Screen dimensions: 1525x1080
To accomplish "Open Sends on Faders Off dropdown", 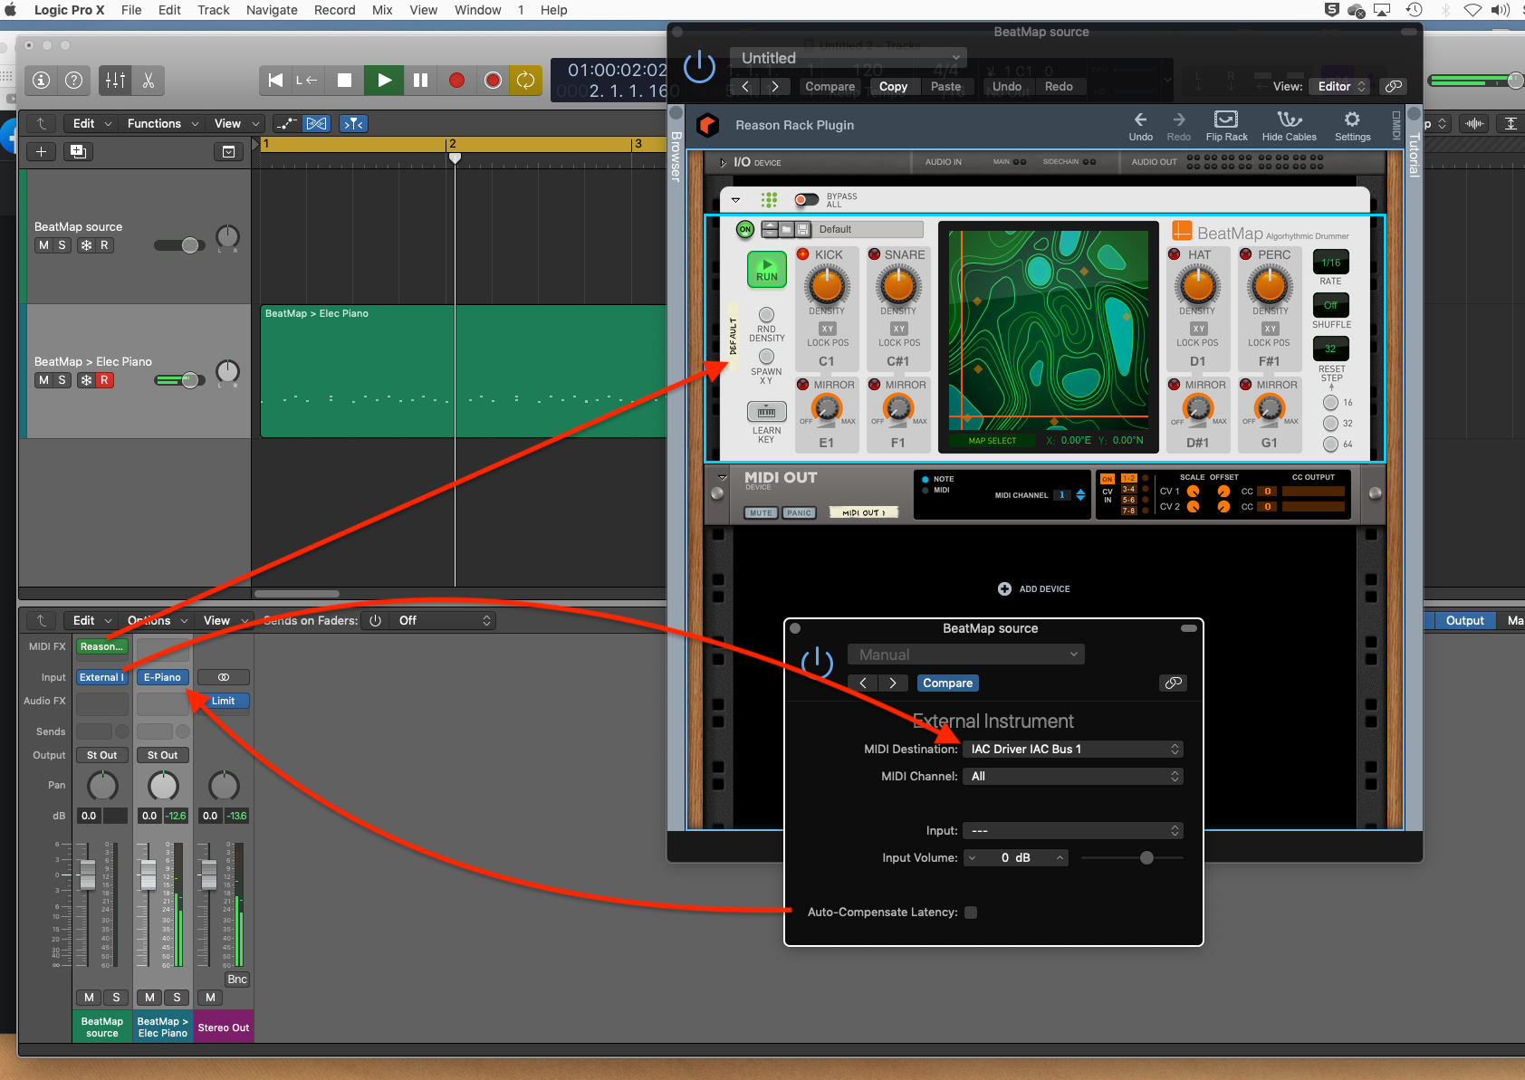I will [444, 620].
